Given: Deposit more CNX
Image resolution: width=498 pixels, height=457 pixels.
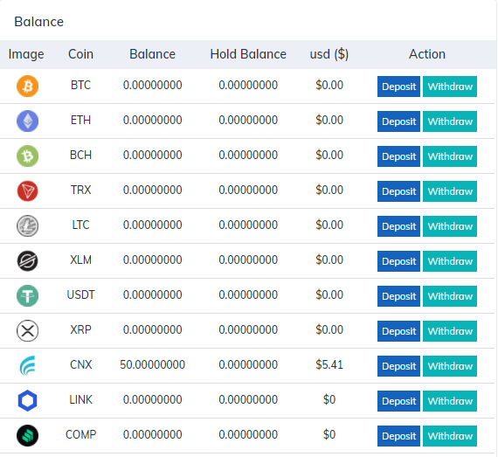Looking at the screenshot, I should (x=398, y=366).
